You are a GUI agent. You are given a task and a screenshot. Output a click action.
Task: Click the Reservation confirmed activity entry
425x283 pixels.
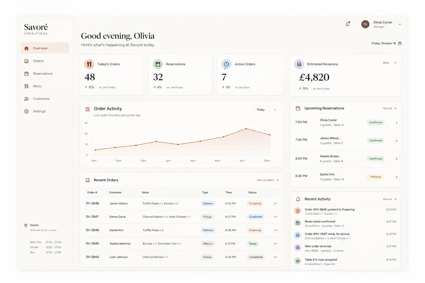click(346, 223)
